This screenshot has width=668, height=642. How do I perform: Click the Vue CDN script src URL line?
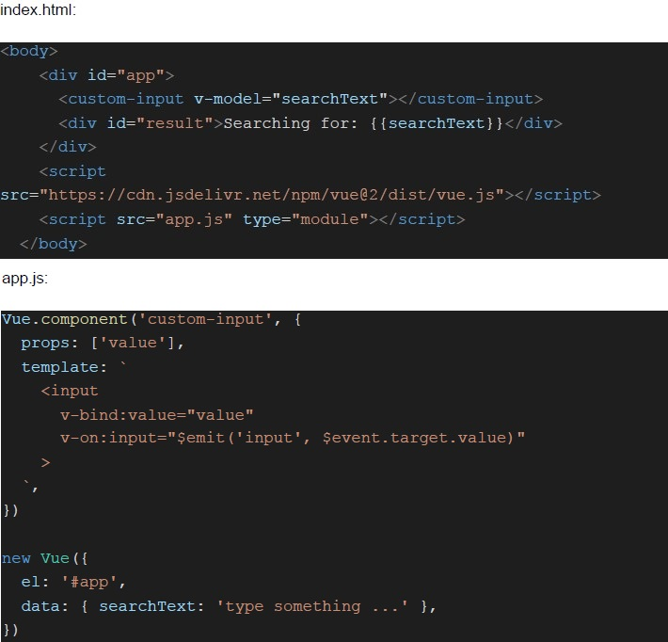point(301,195)
